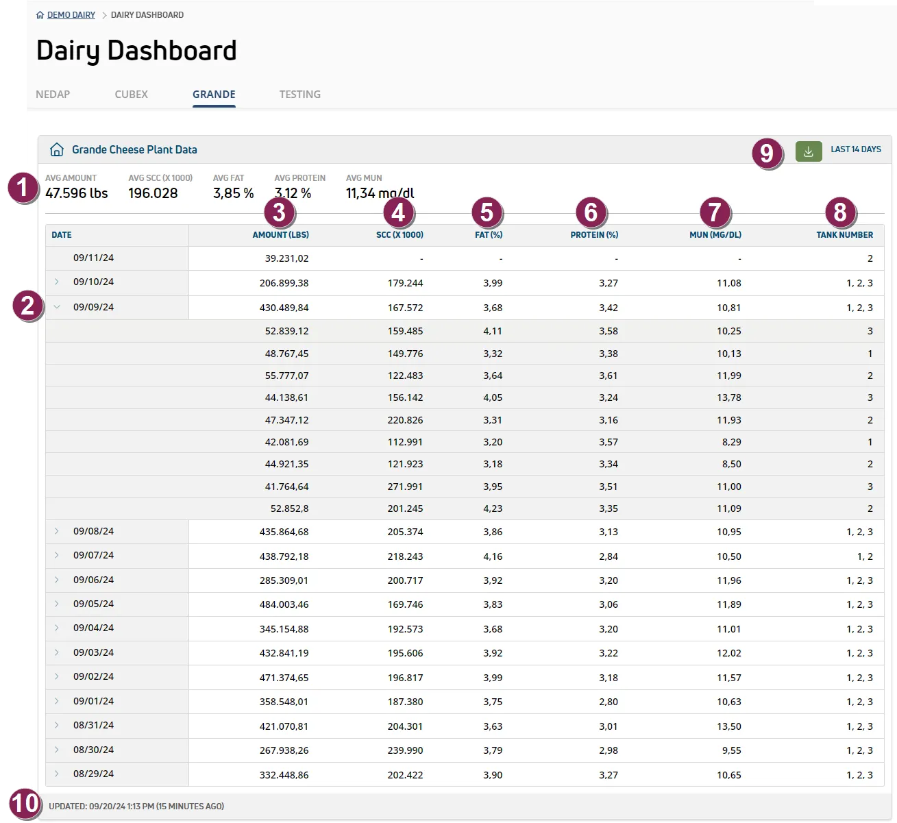897x823 pixels.
Task: Follow the DEMO DAIRY breadcrumb link
Action: tap(71, 15)
